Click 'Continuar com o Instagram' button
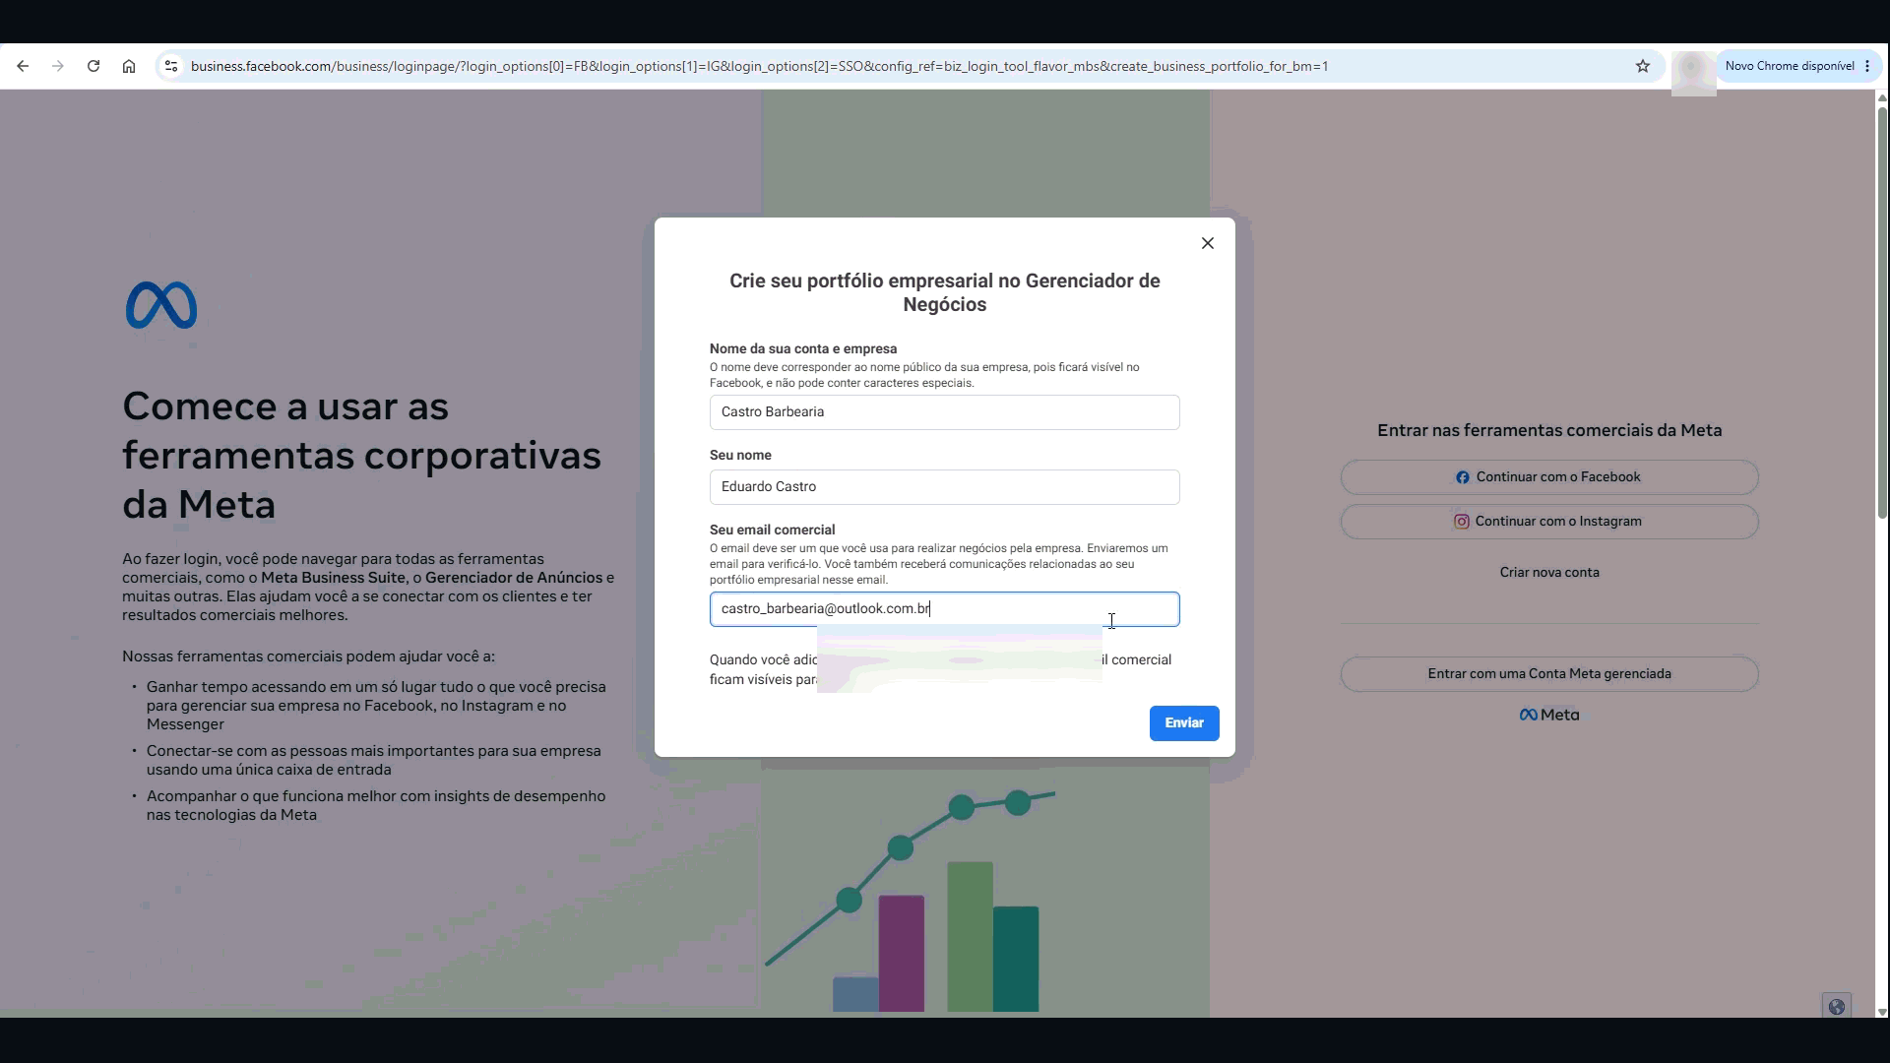 1549,522
